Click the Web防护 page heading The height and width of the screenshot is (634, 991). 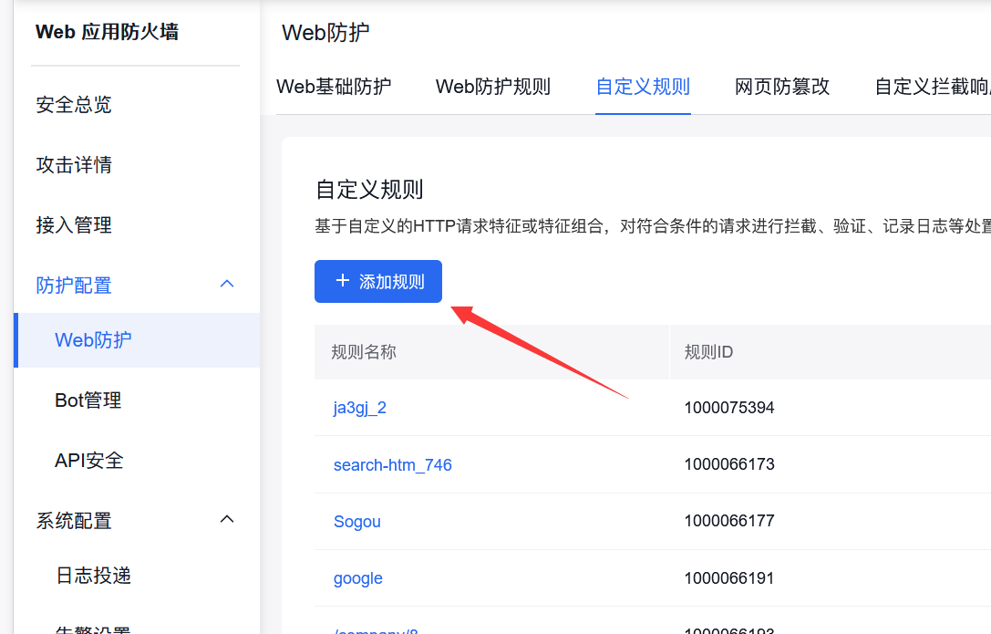(x=325, y=32)
